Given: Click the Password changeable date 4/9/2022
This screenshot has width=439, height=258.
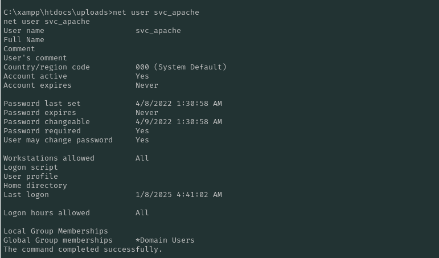Looking at the screenshot, I should pos(179,121).
